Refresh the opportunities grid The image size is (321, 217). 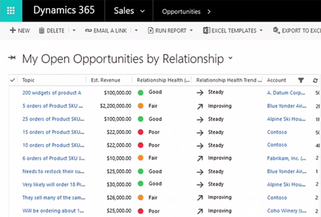click(x=315, y=80)
